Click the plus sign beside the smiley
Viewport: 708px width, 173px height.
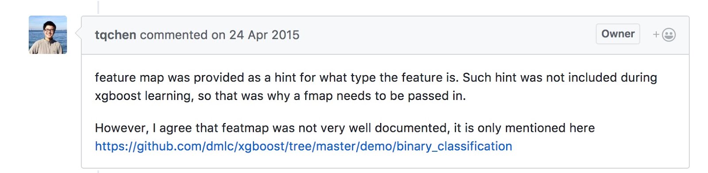[x=656, y=35]
